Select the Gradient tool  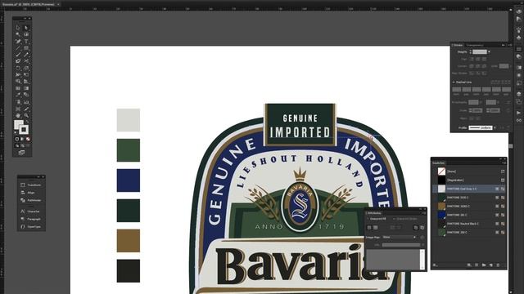coord(26,88)
